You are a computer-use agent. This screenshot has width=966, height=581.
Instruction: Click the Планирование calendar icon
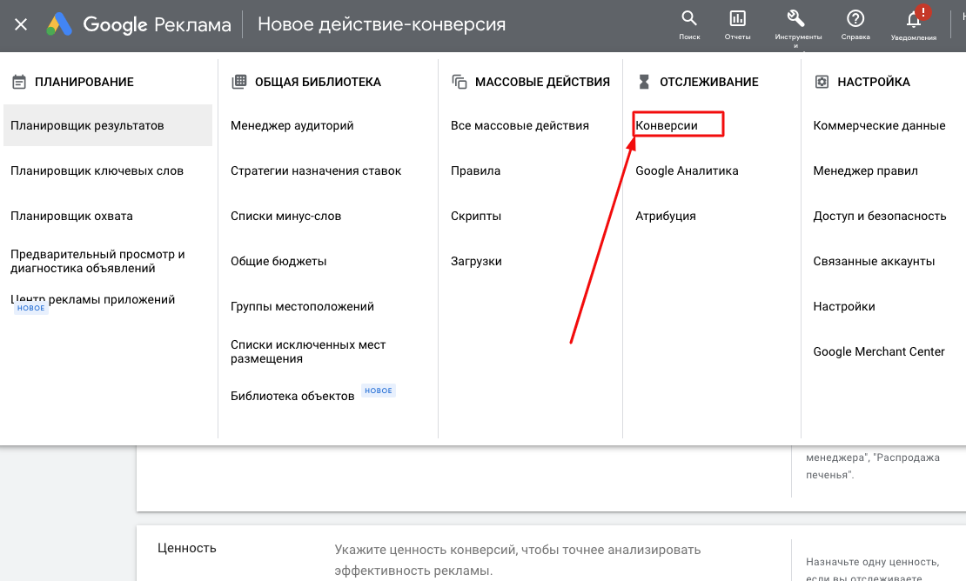[x=18, y=82]
